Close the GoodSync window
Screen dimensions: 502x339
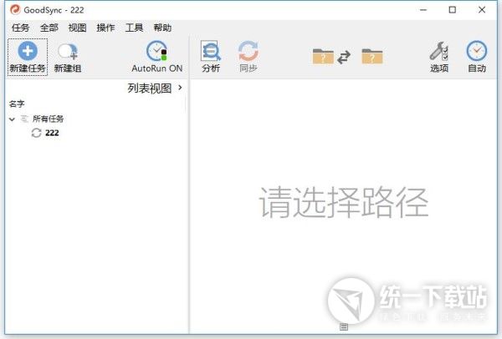(x=482, y=10)
